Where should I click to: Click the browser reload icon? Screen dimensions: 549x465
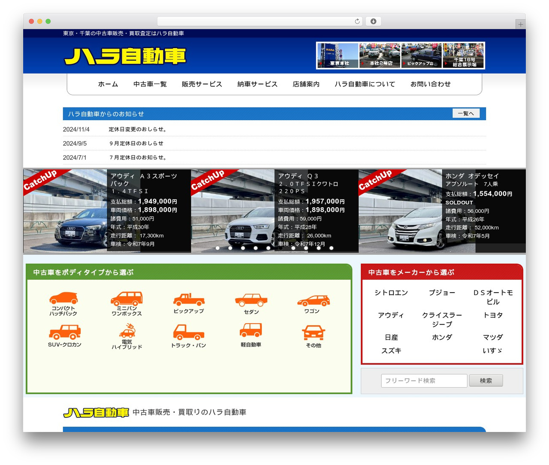click(357, 21)
